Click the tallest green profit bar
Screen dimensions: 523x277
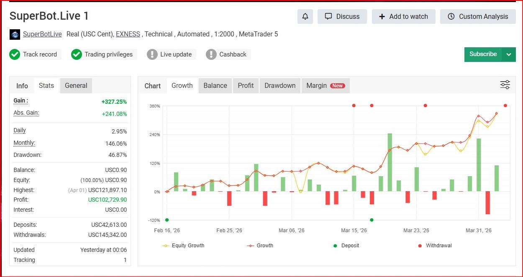390,162
